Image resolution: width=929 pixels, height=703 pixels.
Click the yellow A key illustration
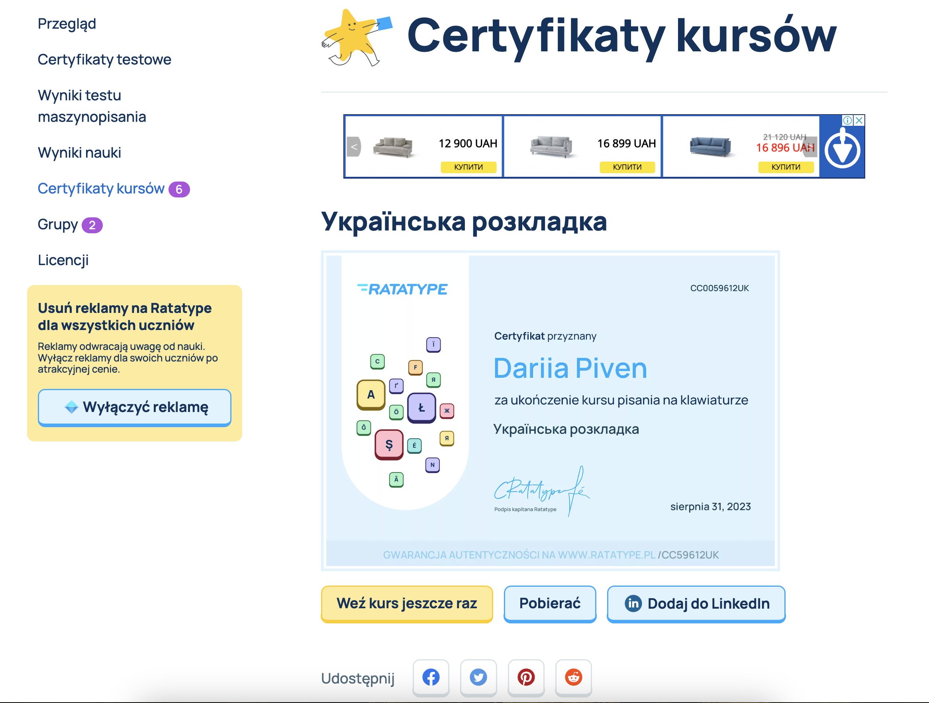point(371,394)
